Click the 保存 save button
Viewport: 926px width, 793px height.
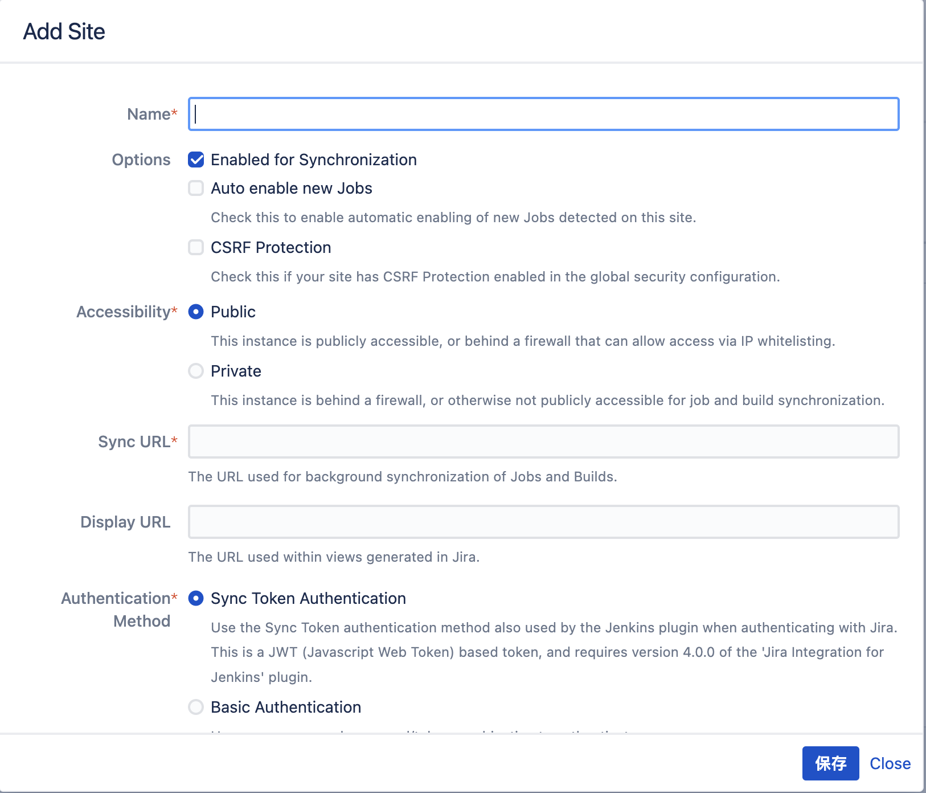831,763
